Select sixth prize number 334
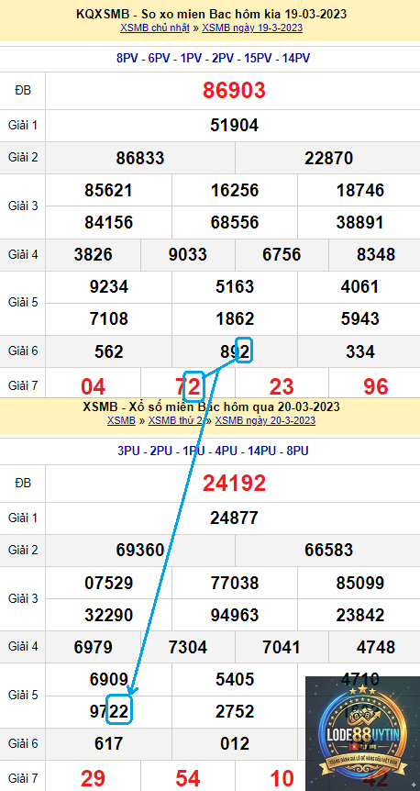The image size is (420, 791). point(360,351)
